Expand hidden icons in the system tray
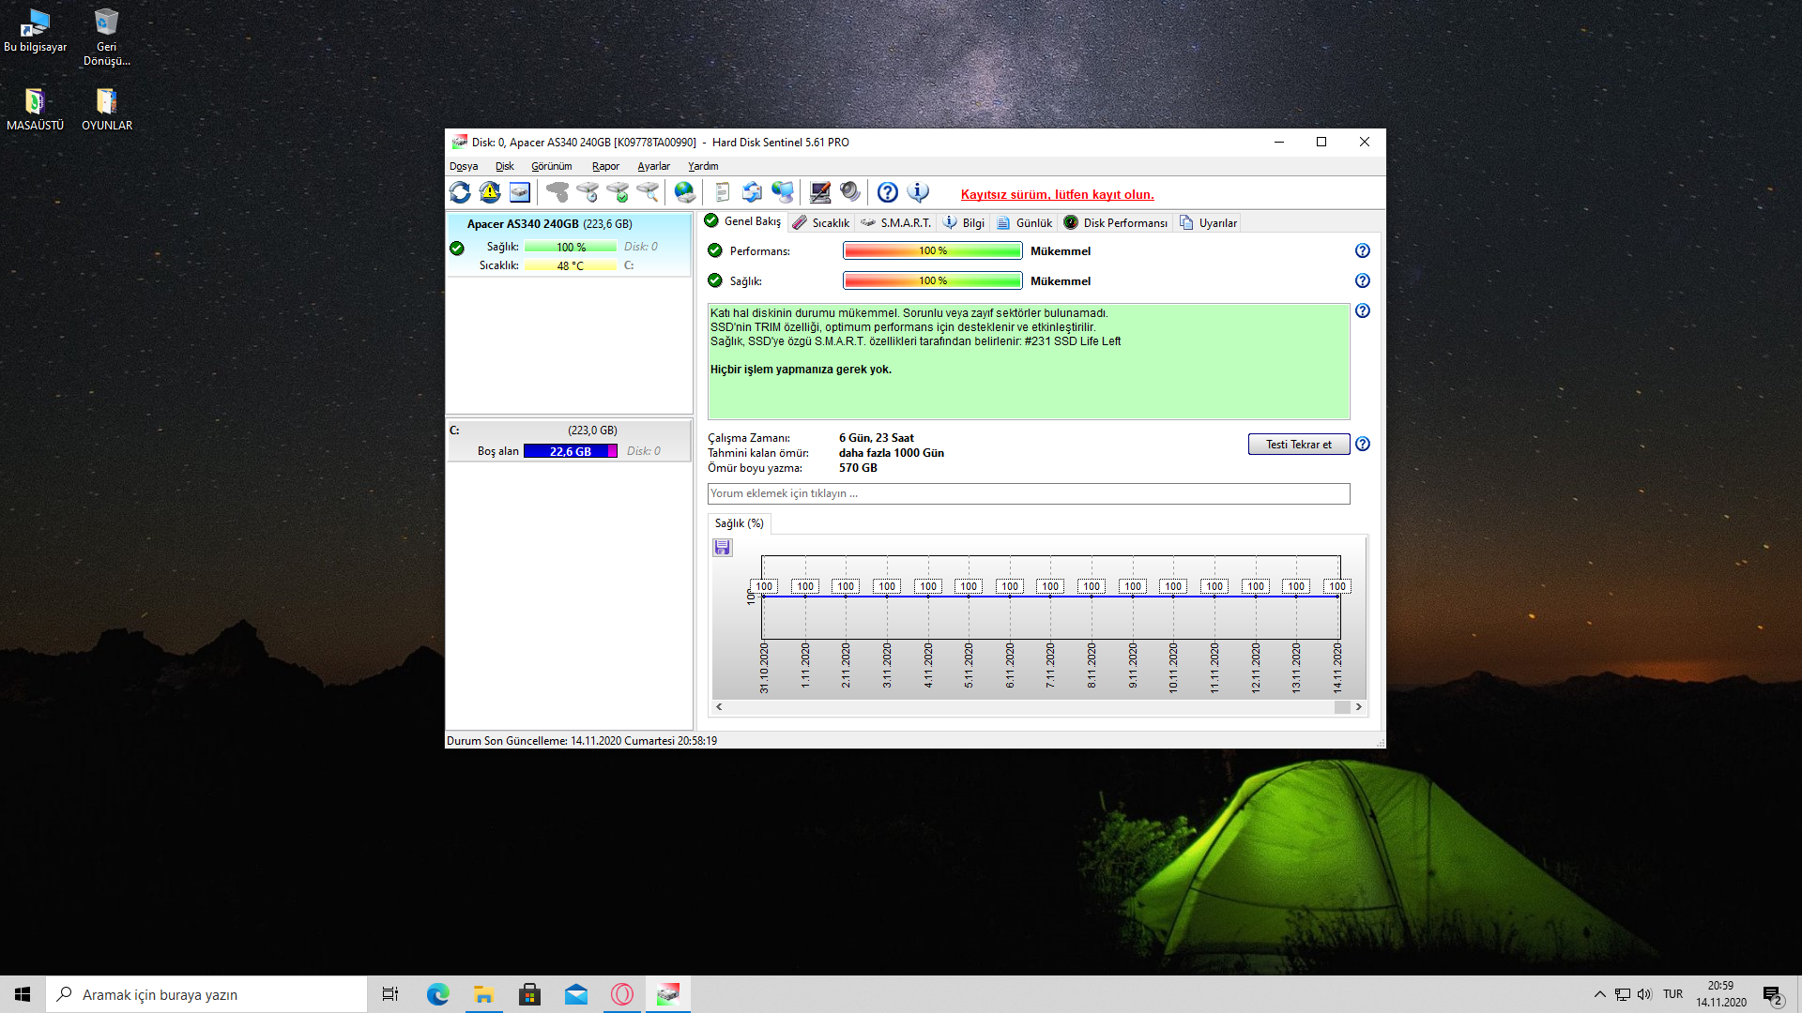The height and width of the screenshot is (1013, 1802). tap(1598, 994)
